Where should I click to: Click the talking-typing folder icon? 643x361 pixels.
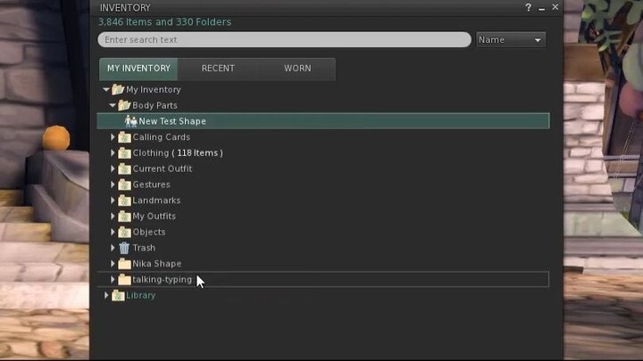[124, 280]
